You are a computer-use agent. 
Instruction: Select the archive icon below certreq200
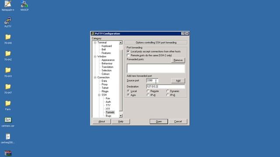click(8, 154)
